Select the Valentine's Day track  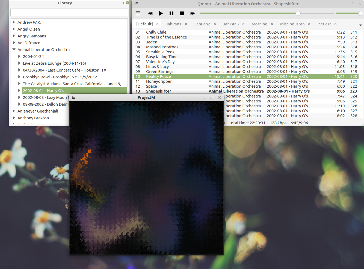pyautogui.click(x=246, y=62)
